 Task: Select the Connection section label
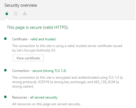(x=21, y=71)
